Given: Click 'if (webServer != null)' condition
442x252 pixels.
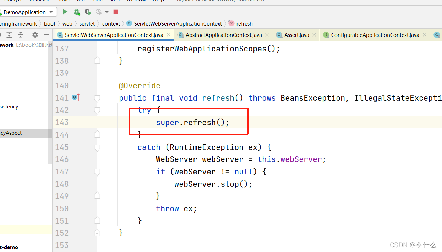Looking at the screenshot, I should [207, 172].
